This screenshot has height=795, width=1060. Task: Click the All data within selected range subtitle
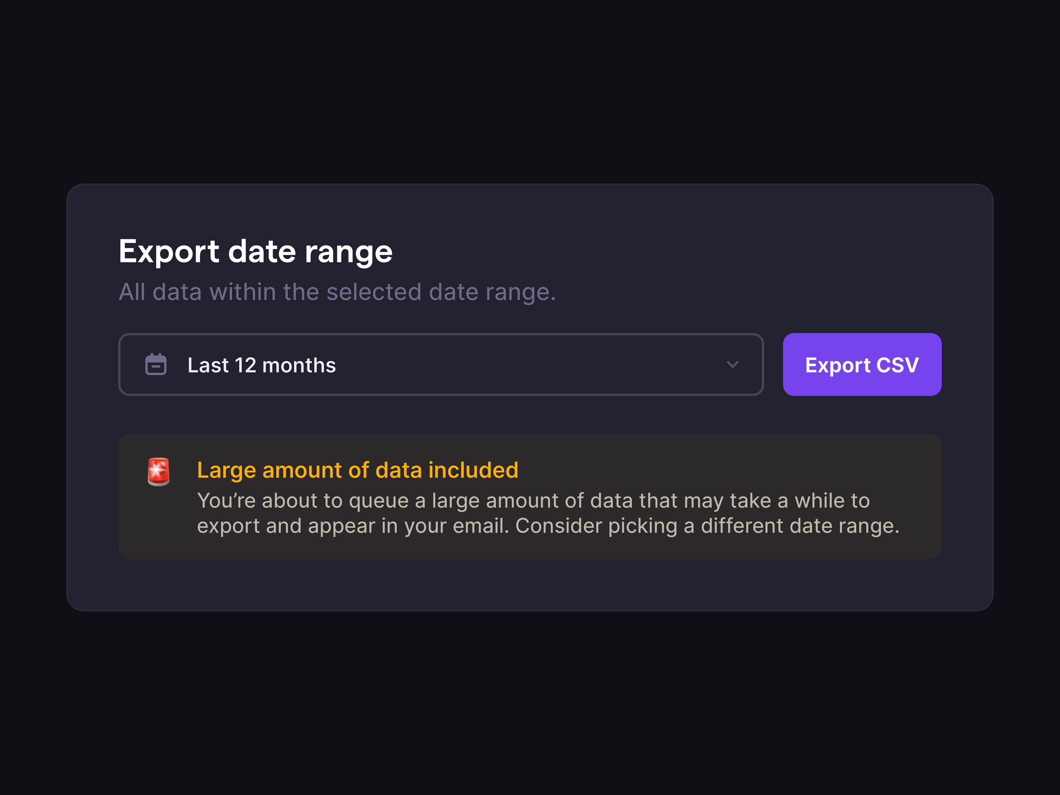[x=337, y=292]
